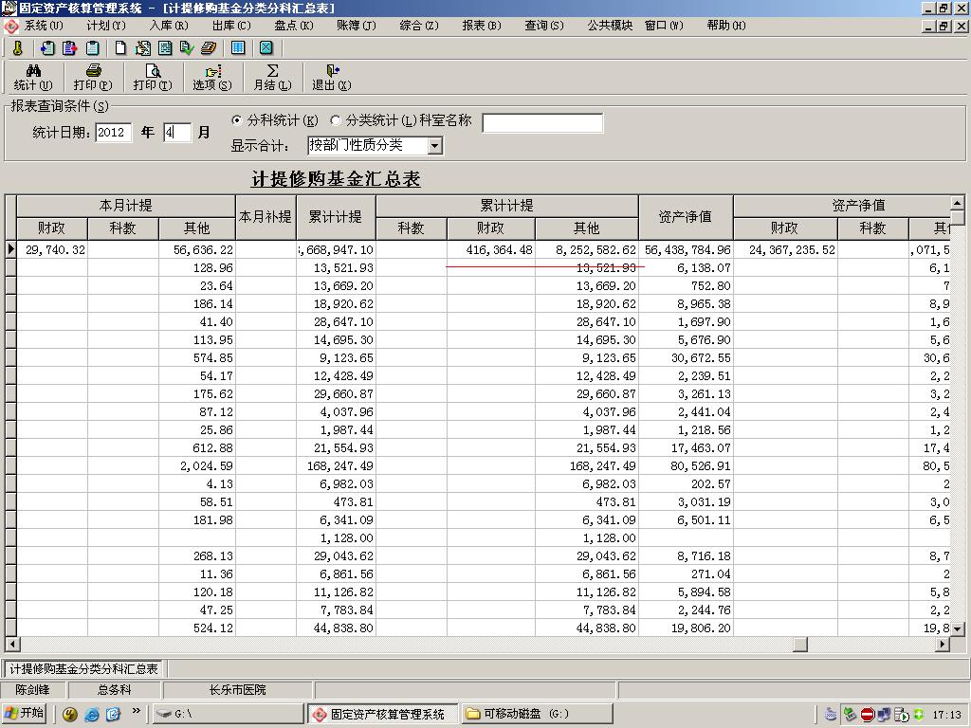Image resolution: width=971 pixels, height=728 pixels.
Task: Open 账簿(J) menu
Action: (357, 26)
